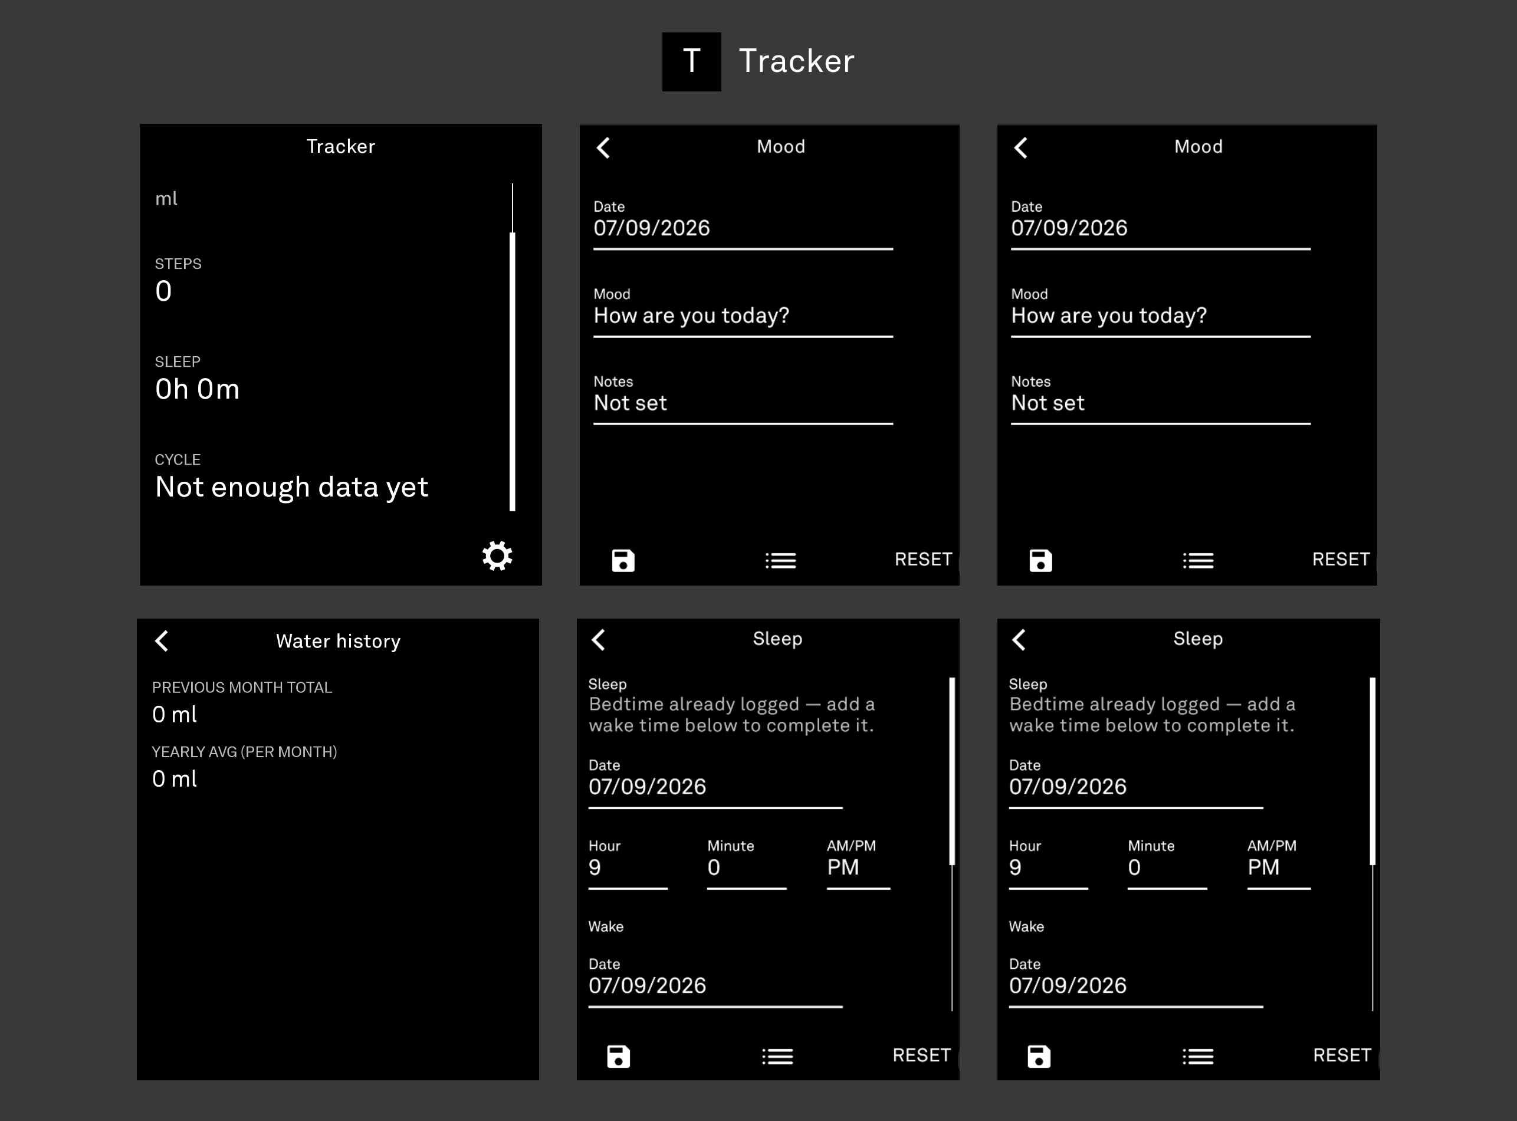This screenshot has height=1121, width=1517.
Task: Go back from right Mood screen
Action: click(1021, 147)
